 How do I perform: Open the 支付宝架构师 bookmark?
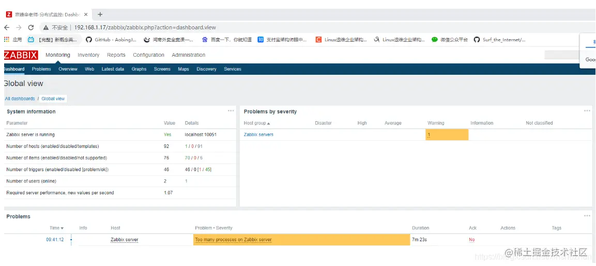tap(282, 39)
